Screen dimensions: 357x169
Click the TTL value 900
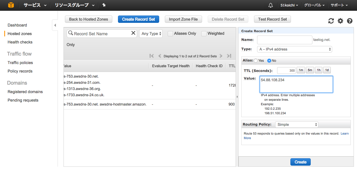pyautogui.click(x=231, y=104)
